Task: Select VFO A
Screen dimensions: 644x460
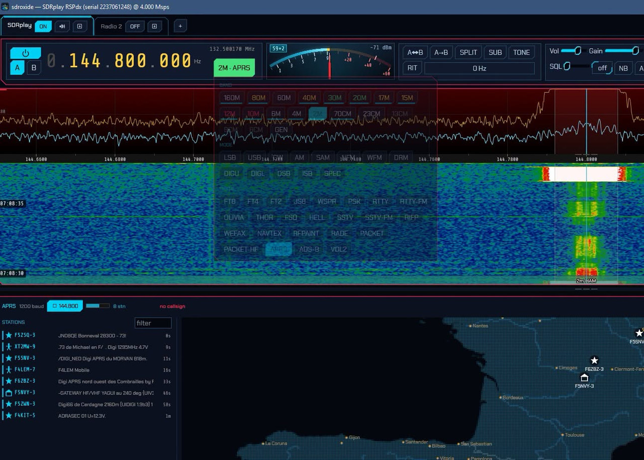Action: click(17, 68)
